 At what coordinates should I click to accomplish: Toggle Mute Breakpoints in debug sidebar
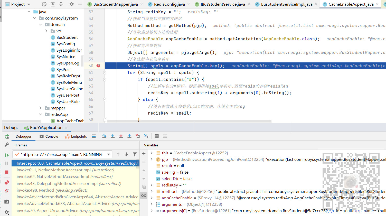pyautogui.click(x=7, y=191)
